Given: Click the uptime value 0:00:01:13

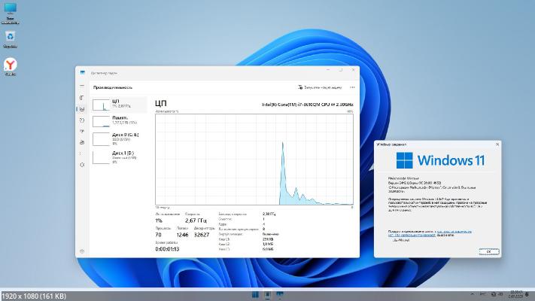Looking at the screenshot, I should [167, 249].
